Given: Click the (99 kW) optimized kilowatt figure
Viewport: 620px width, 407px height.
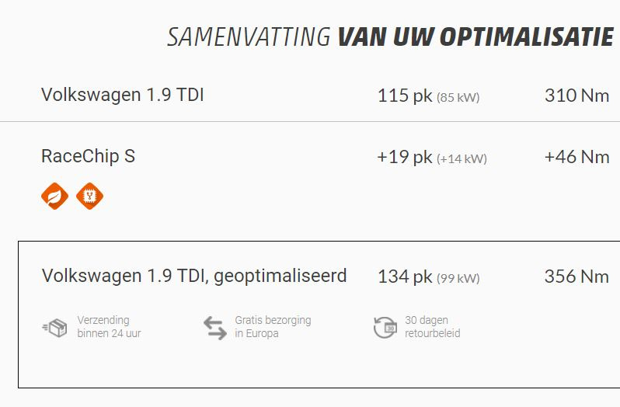Looking at the screenshot, I should click(458, 279).
